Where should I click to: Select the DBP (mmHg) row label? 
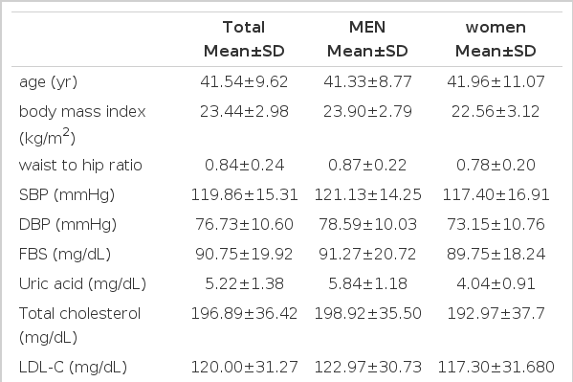[x=68, y=224]
